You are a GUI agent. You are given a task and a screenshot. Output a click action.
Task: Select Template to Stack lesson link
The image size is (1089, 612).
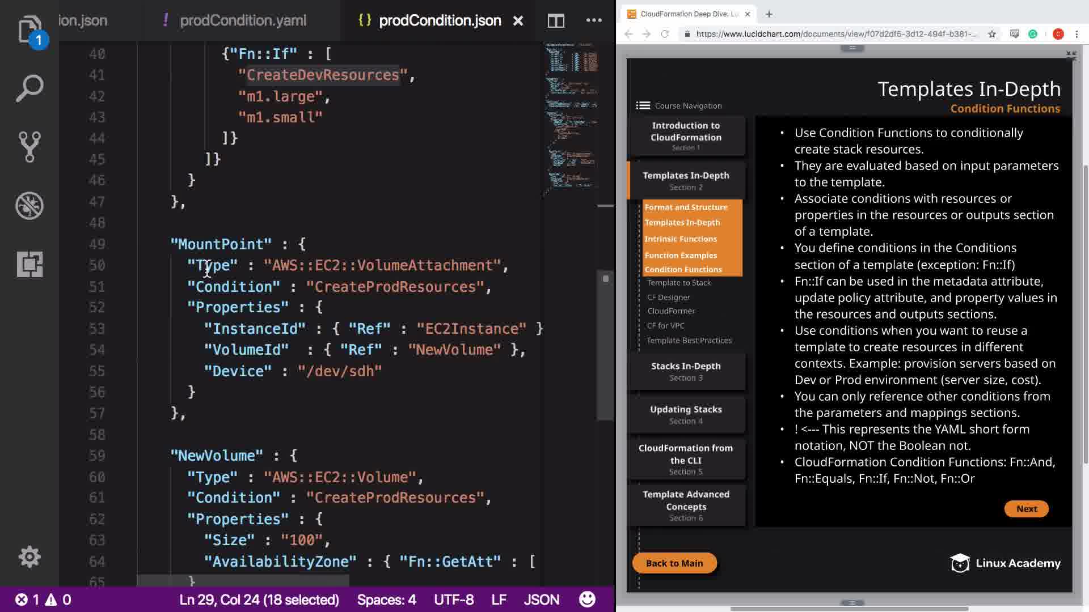(x=678, y=283)
